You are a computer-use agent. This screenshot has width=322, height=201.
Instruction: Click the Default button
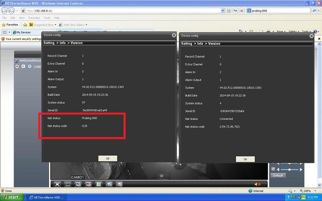click(x=278, y=175)
